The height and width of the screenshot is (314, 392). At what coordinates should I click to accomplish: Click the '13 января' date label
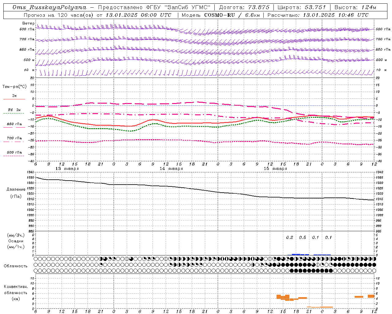pos(67,169)
